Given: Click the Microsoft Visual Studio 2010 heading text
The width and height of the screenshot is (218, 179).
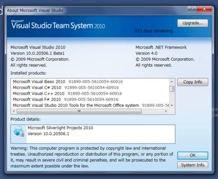Looking at the screenshot, I should [x=38, y=47].
